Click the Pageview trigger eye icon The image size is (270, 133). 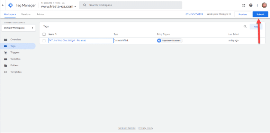159,41
